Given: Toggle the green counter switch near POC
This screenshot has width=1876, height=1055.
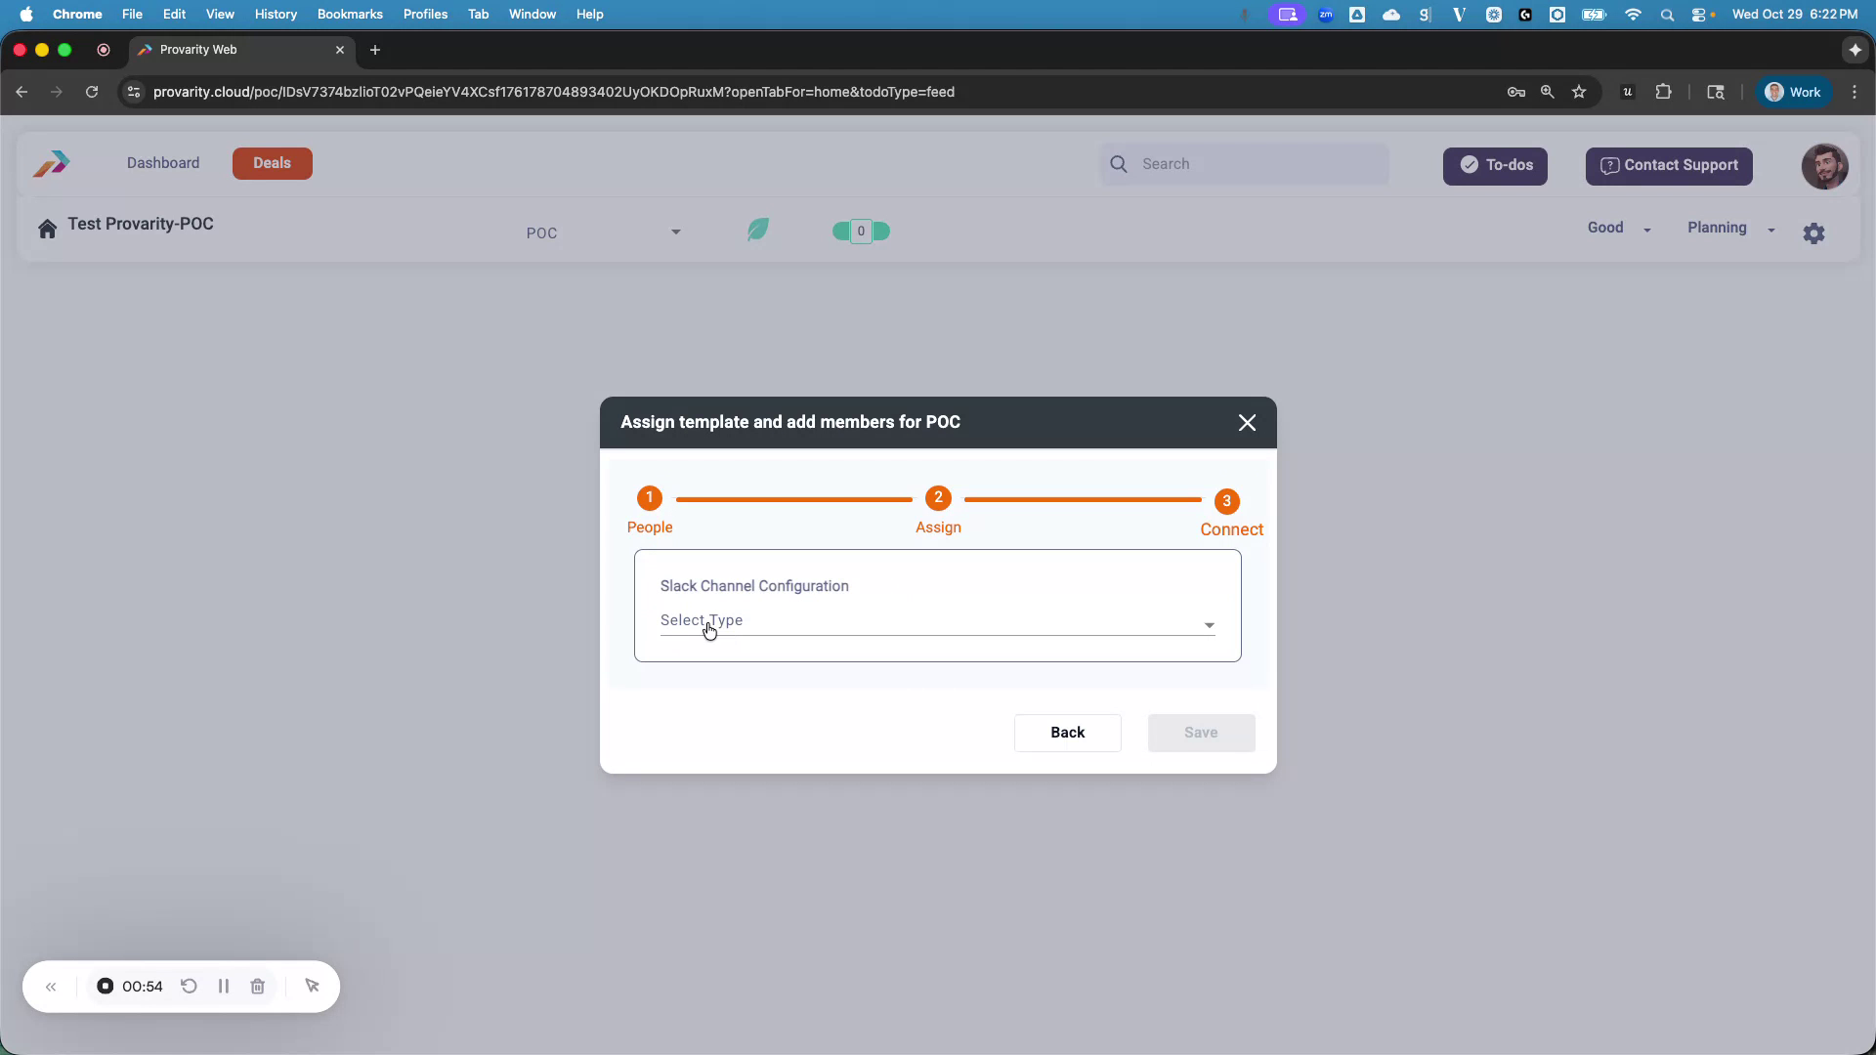Looking at the screenshot, I should click(860, 231).
